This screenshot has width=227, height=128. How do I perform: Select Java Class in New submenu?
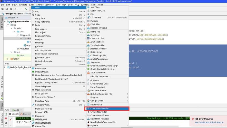(x=107, y=7)
